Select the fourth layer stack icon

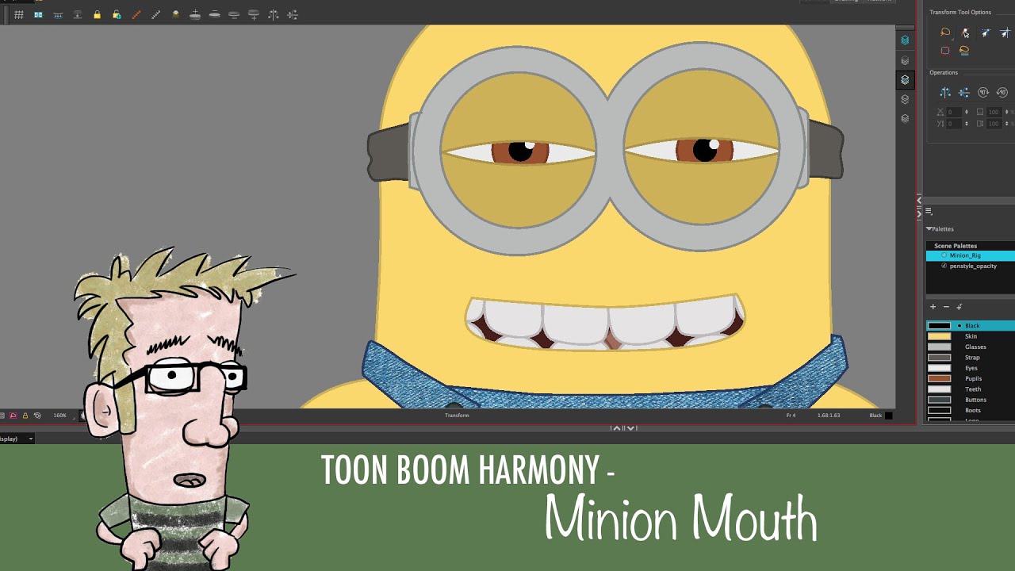[905, 99]
